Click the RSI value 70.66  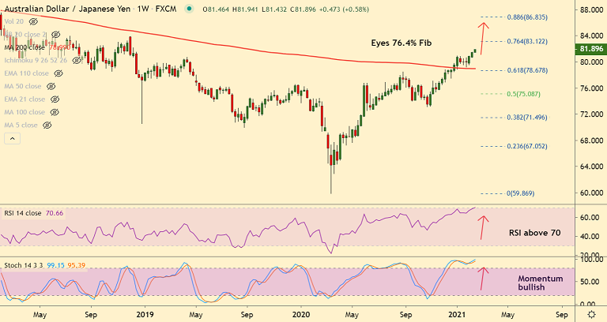tap(55, 213)
